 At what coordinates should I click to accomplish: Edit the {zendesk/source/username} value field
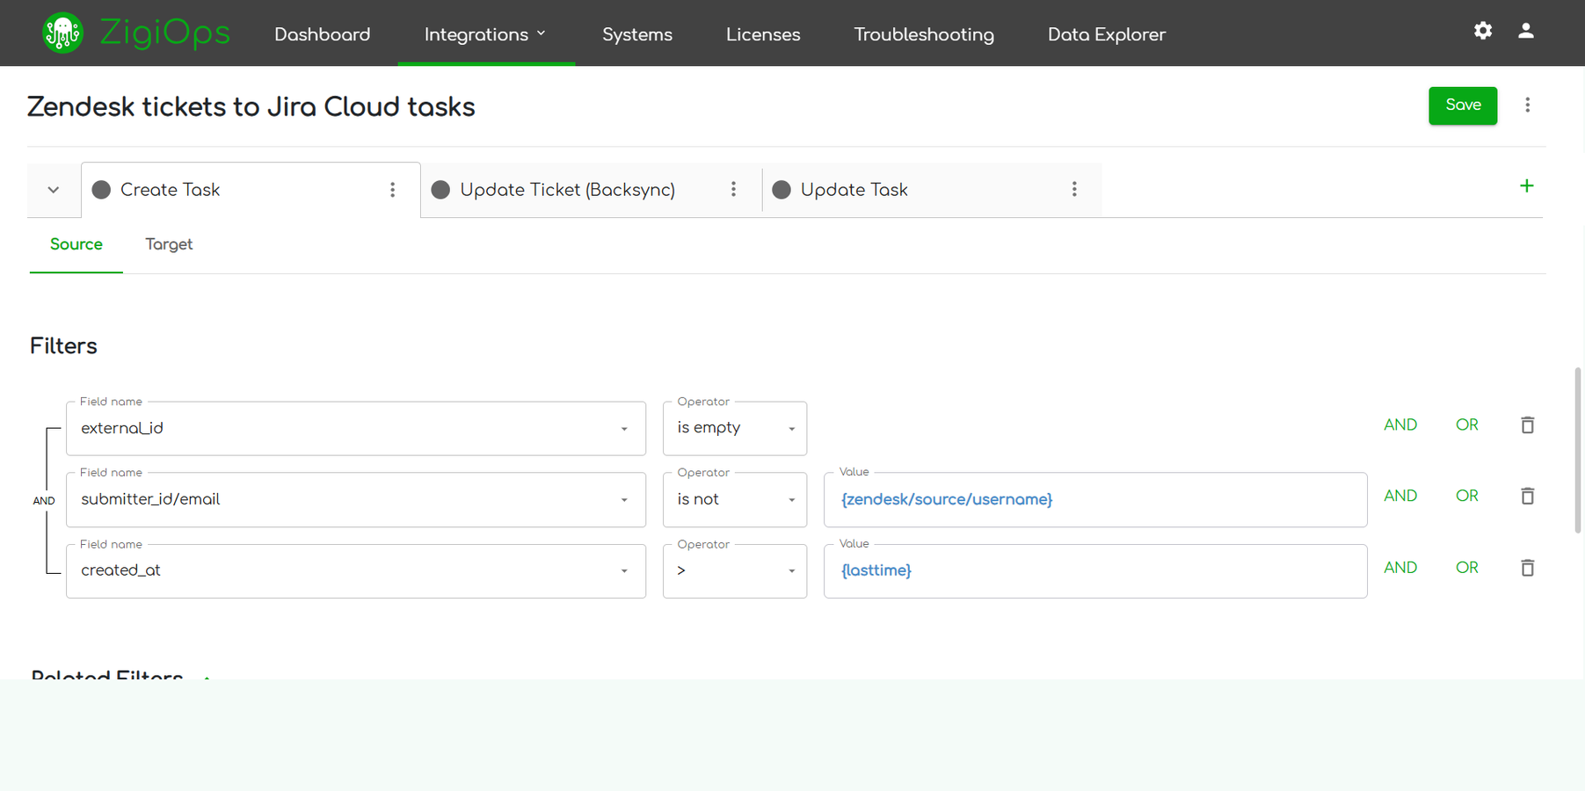click(1095, 500)
